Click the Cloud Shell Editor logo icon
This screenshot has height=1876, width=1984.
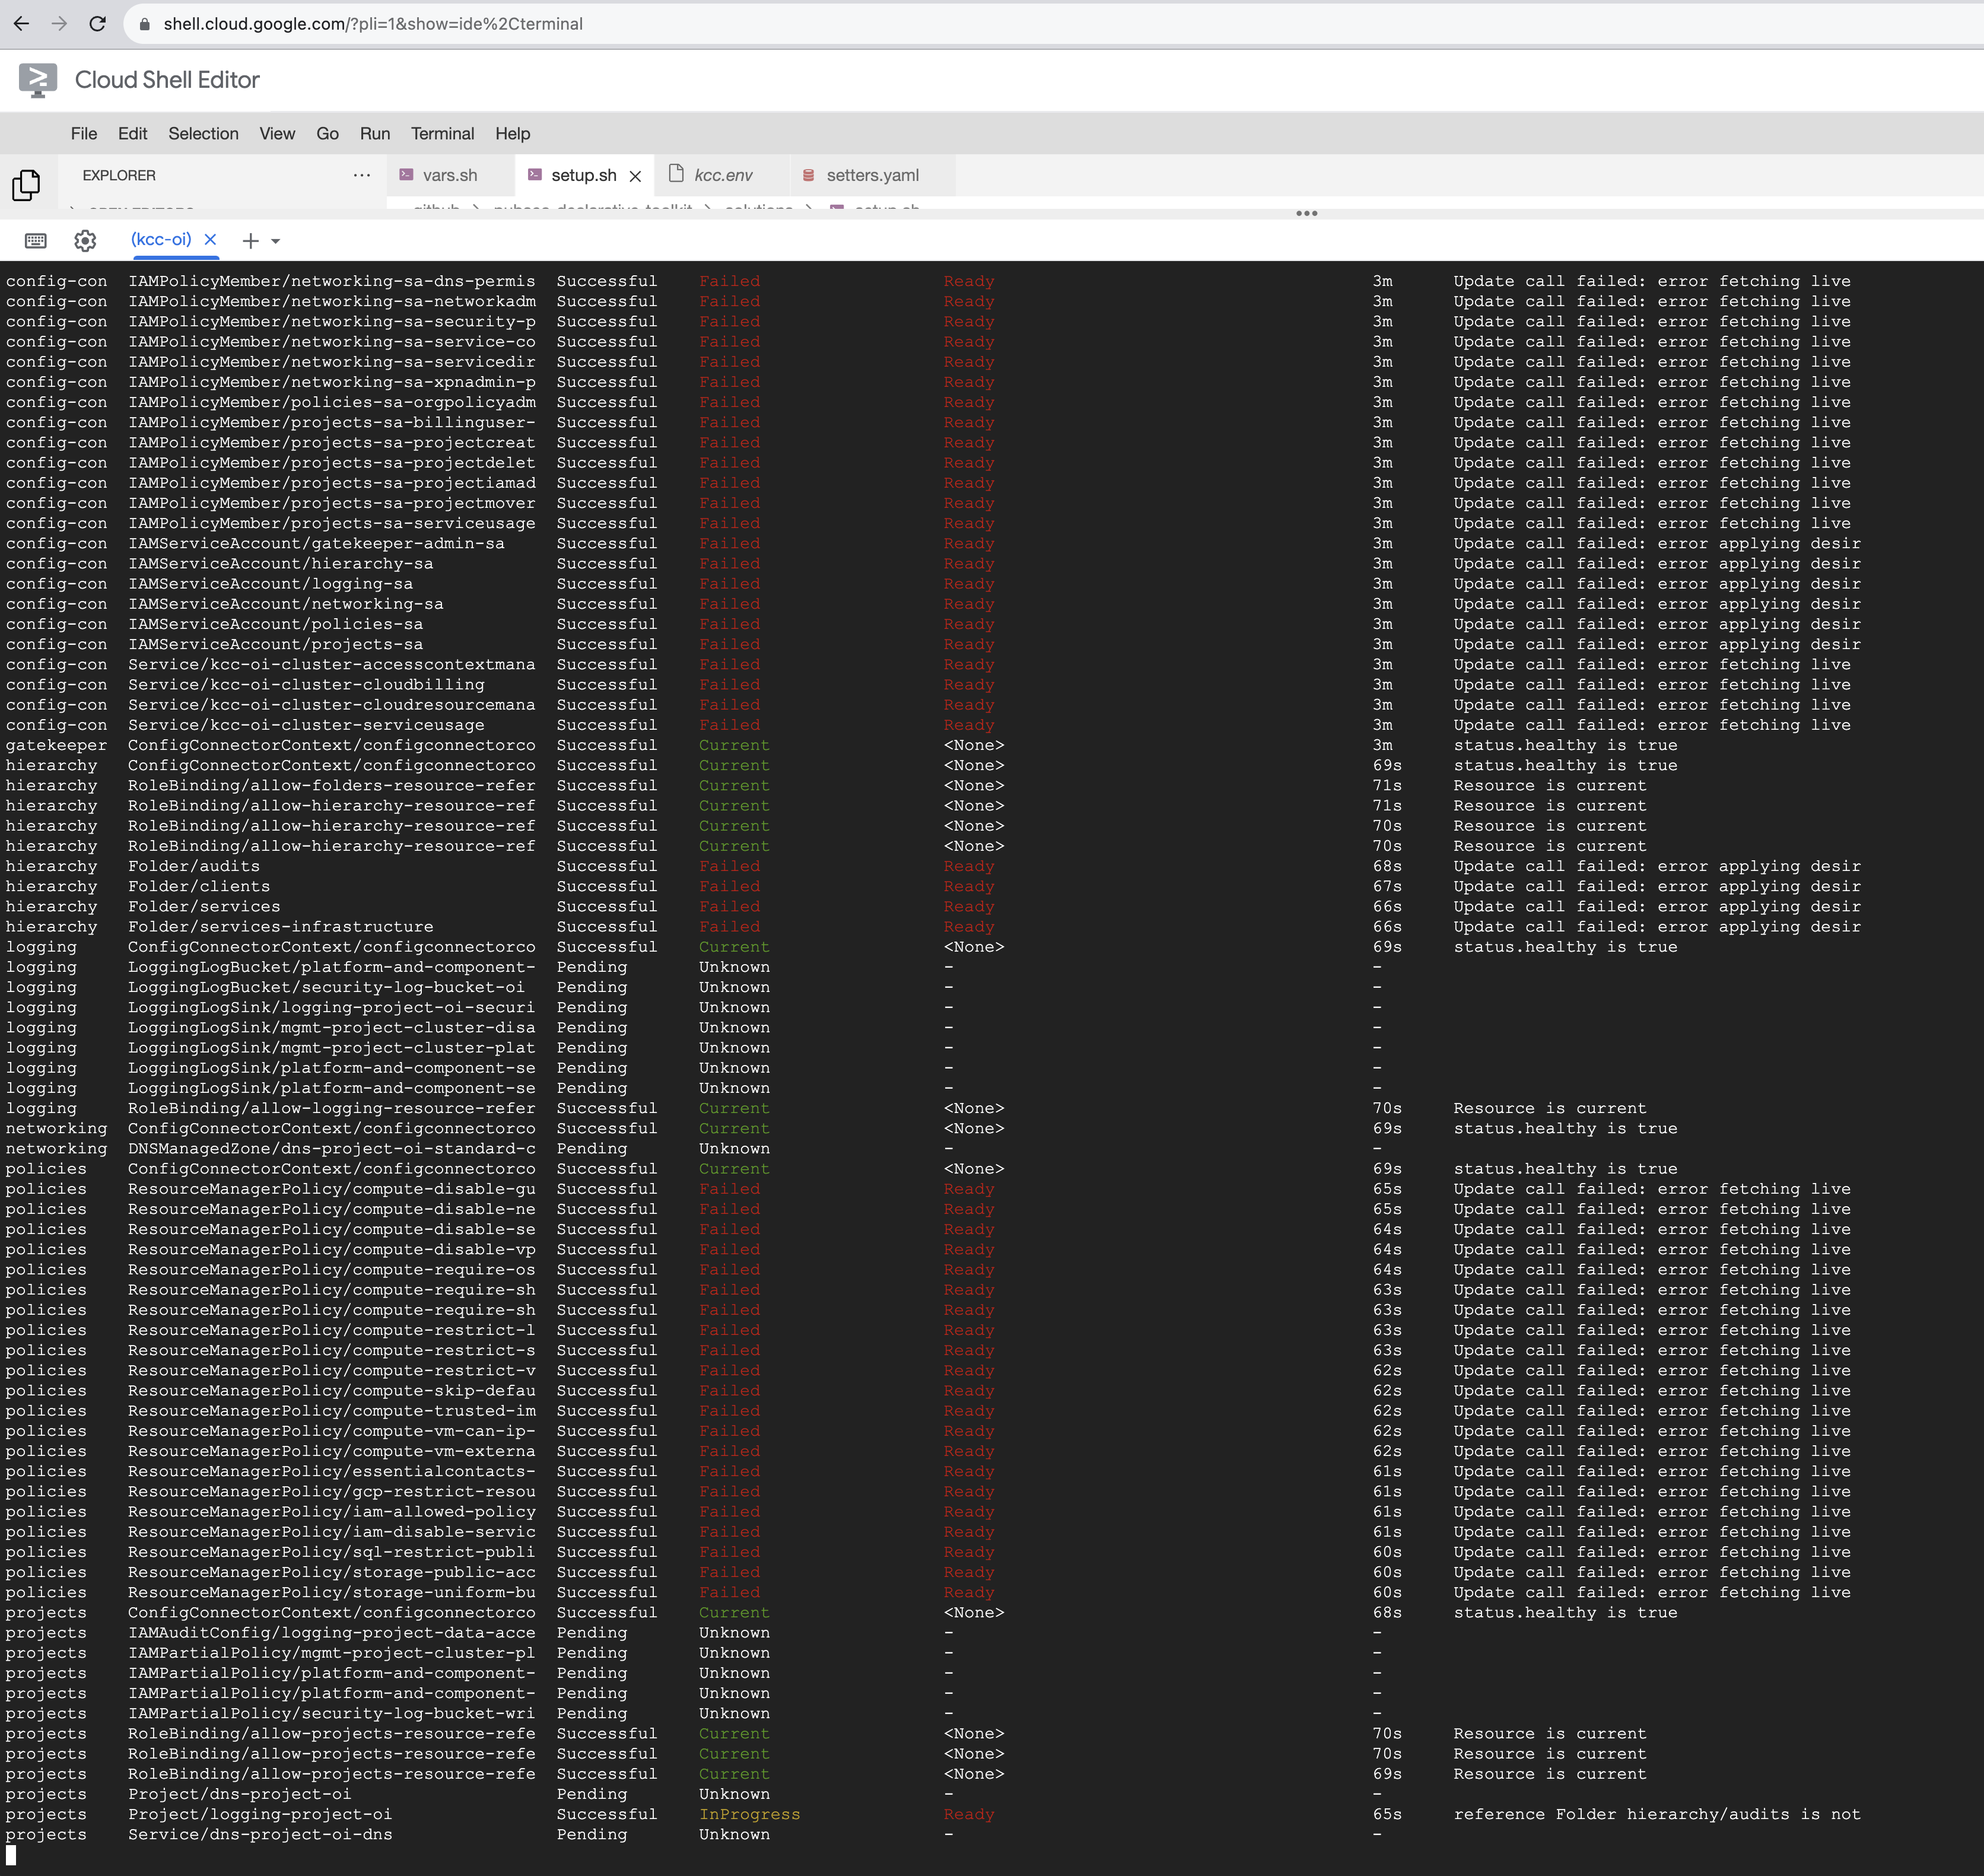[37, 79]
